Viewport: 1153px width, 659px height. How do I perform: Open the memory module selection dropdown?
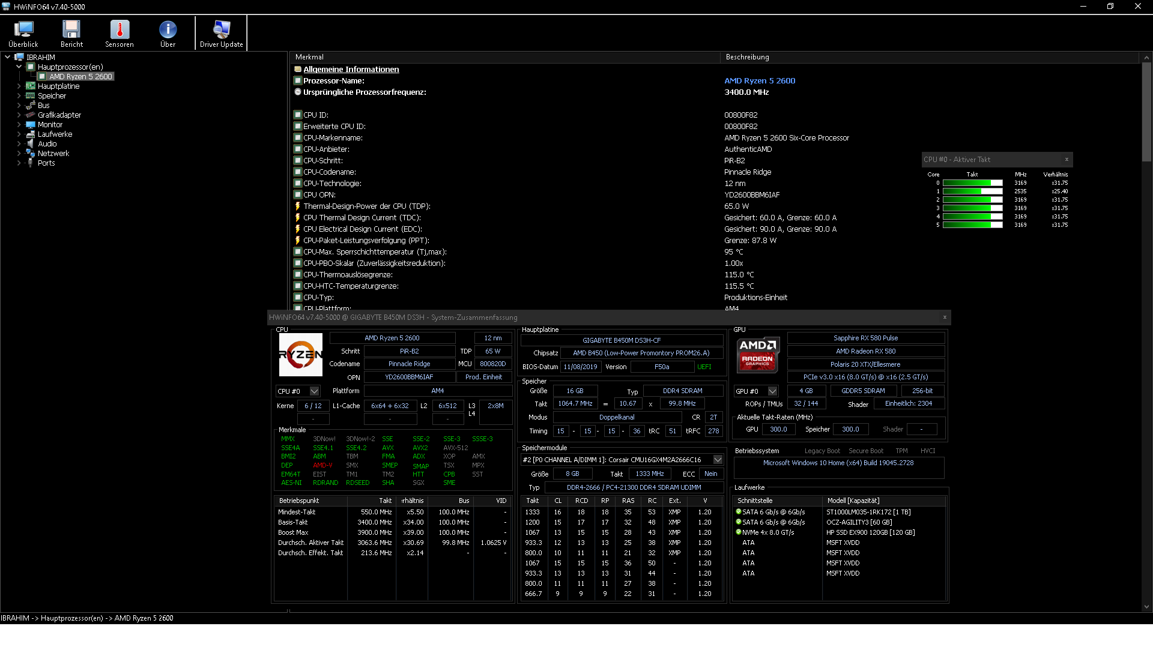(x=718, y=460)
